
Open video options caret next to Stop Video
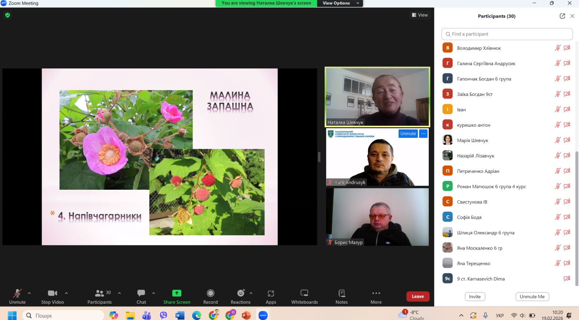(x=66, y=293)
